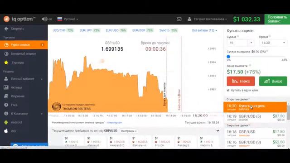Screen dimensions: 290x163
Task: Open Активы chart icon
Action: pyautogui.click(x=6, y=87)
